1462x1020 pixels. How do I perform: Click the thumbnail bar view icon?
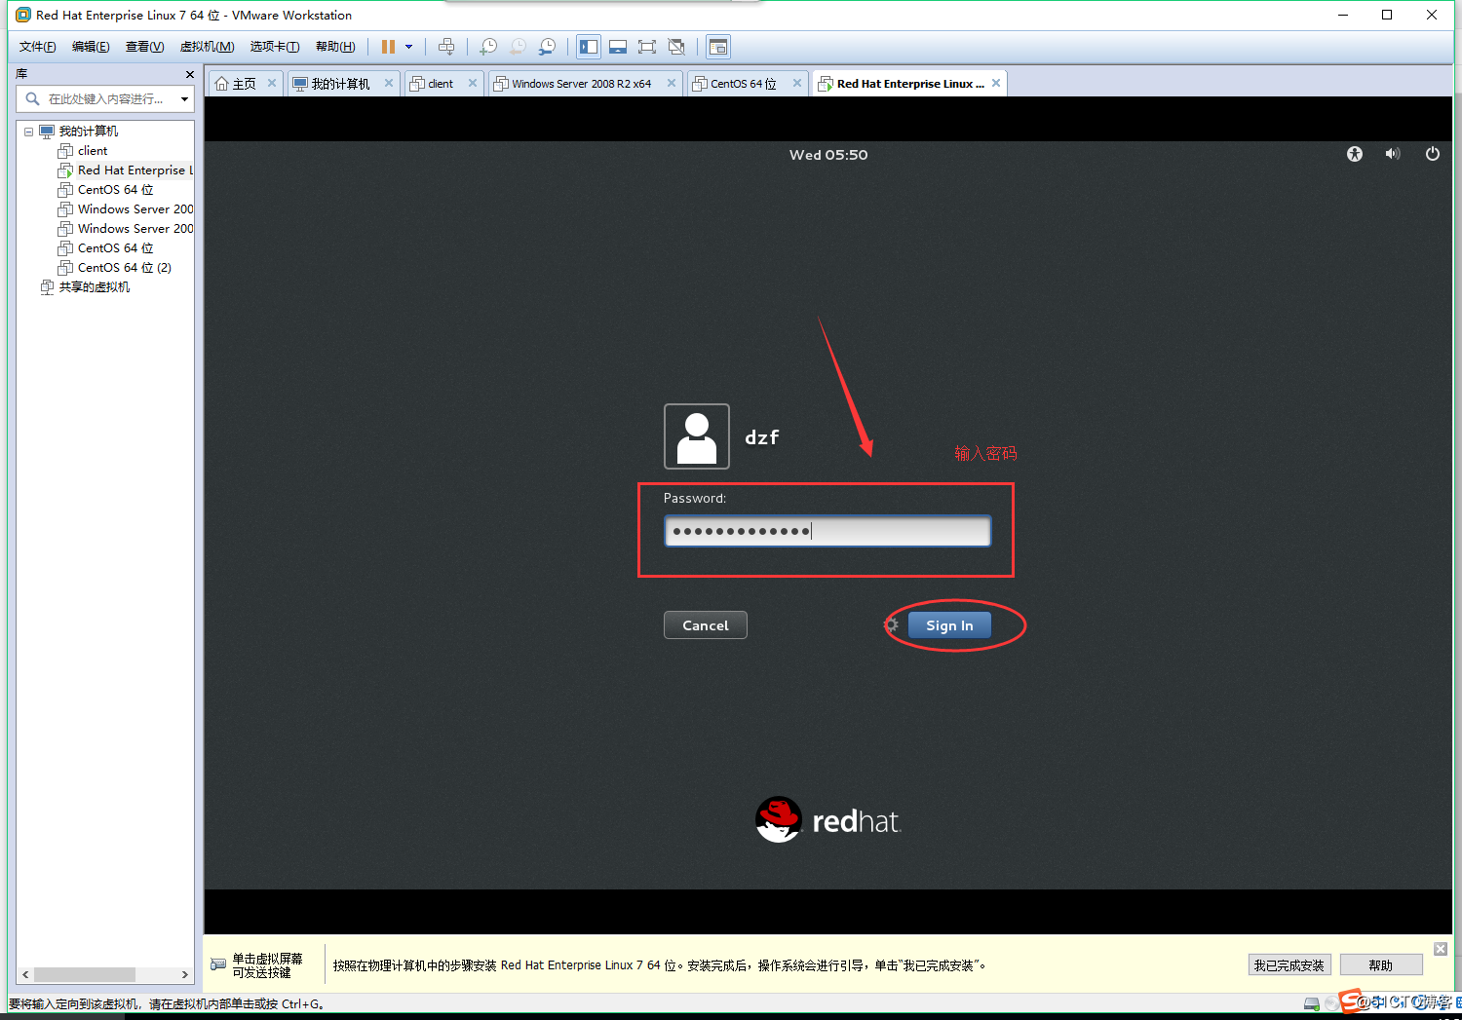click(x=618, y=47)
